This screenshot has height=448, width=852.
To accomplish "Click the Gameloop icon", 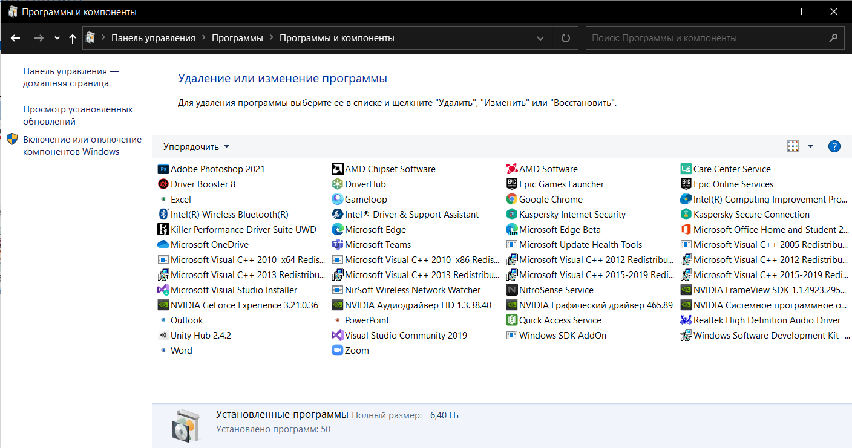I will click(337, 200).
